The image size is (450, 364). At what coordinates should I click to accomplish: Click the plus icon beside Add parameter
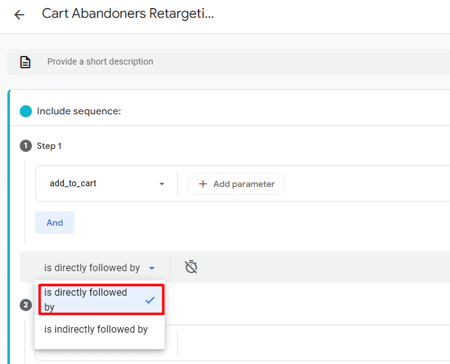(203, 184)
